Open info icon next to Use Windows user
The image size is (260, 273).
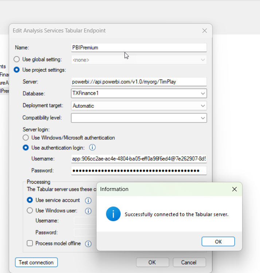pos(88,211)
